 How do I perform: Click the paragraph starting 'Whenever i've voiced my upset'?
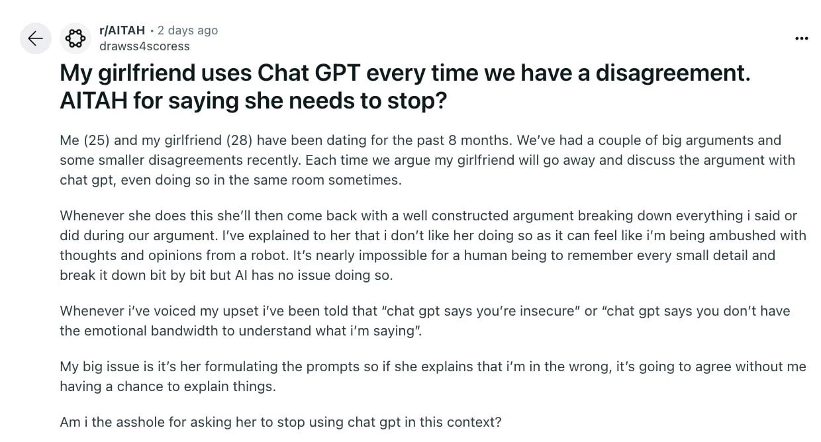tap(424, 321)
